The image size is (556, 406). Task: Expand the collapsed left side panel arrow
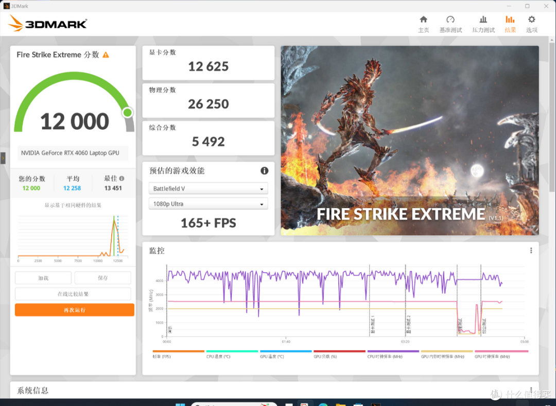(3, 158)
